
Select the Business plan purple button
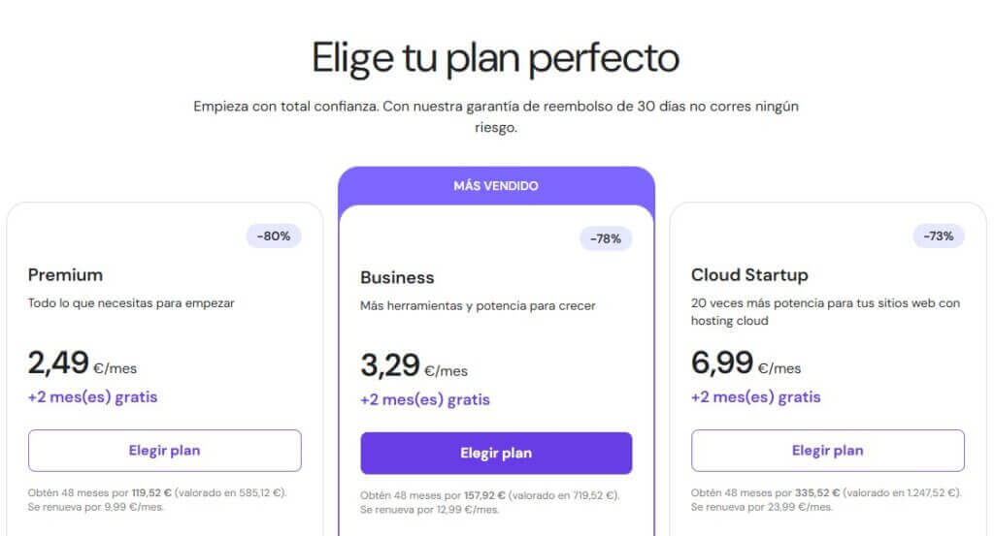(x=496, y=454)
